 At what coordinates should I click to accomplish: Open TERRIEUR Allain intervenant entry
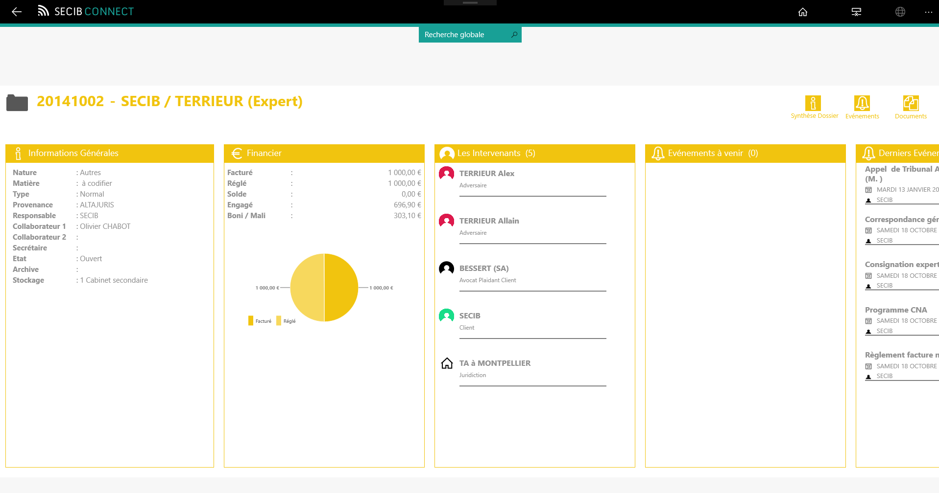(522, 228)
